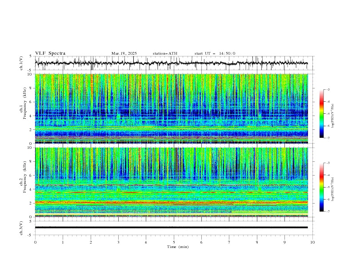This screenshot has width=352, height=272.
Task: Click time axis tick label "8"
Action: [257, 242]
